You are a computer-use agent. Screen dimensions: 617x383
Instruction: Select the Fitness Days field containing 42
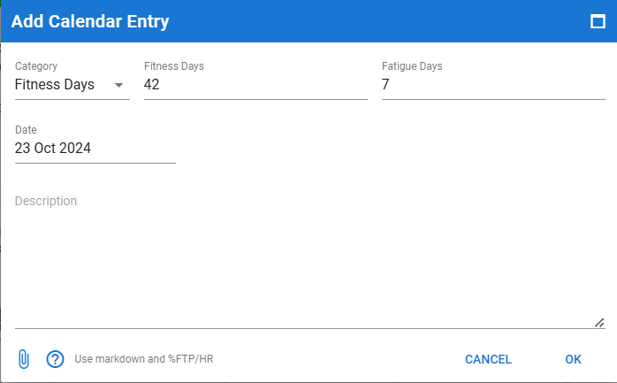click(x=255, y=85)
